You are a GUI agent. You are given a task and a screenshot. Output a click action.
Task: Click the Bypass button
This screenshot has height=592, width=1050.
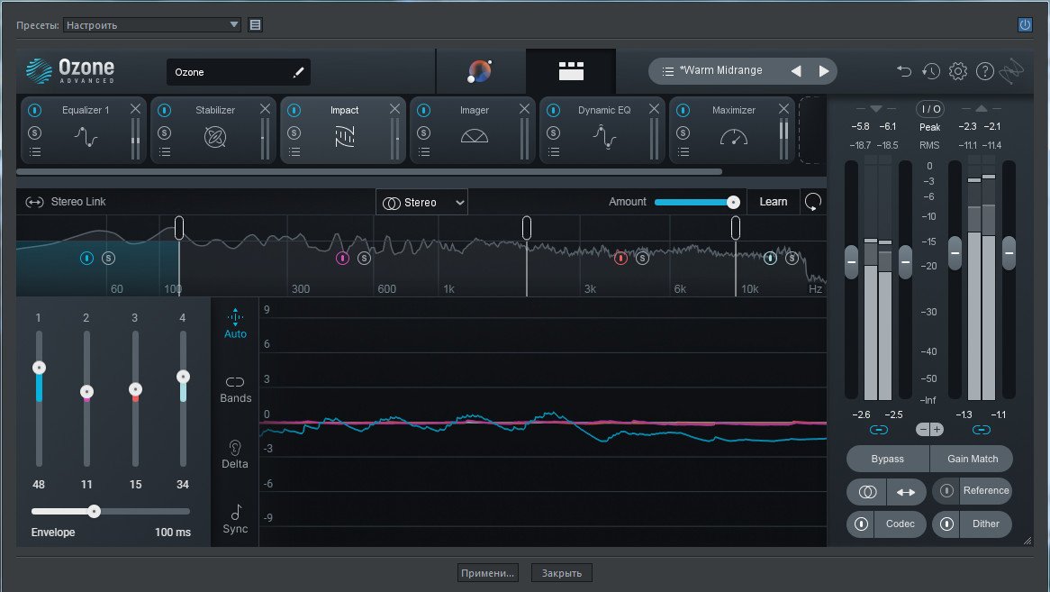tap(887, 459)
